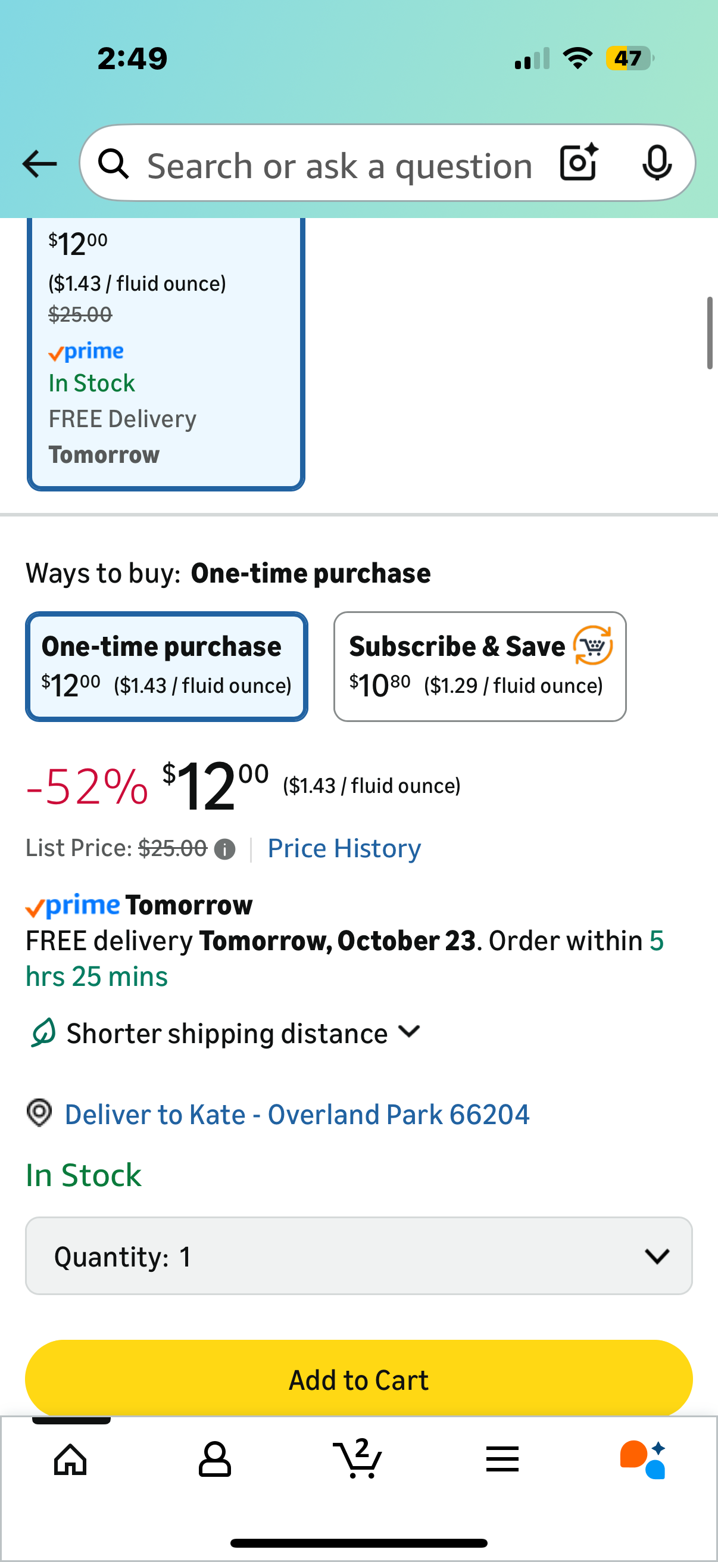Open the Price History link
The image size is (718, 1562).
(x=344, y=848)
